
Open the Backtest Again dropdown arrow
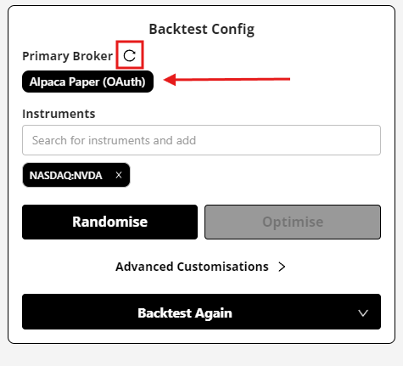[x=363, y=313]
